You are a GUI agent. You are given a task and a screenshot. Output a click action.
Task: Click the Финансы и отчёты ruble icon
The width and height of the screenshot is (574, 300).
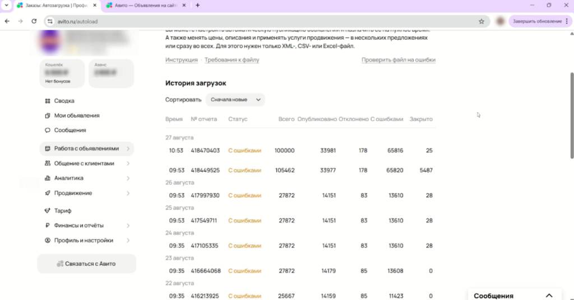pyautogui.click(x=48, y=226)
